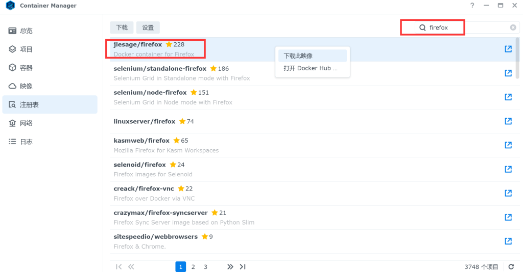Viewport: 523px width, 272px height.
Task: Focus the firefox search field
Action: pos(467,28)
